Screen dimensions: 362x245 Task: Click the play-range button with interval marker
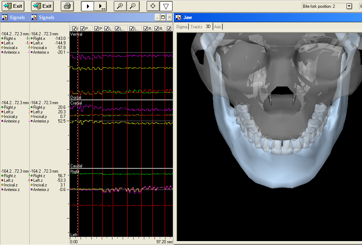pos(100,6)
